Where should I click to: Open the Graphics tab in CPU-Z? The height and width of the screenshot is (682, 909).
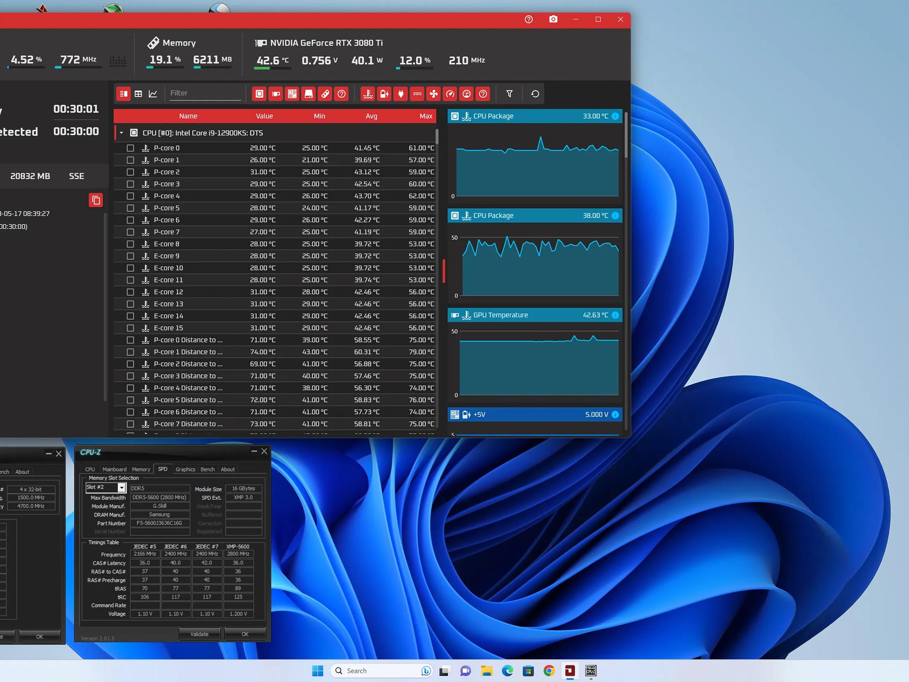185,469
